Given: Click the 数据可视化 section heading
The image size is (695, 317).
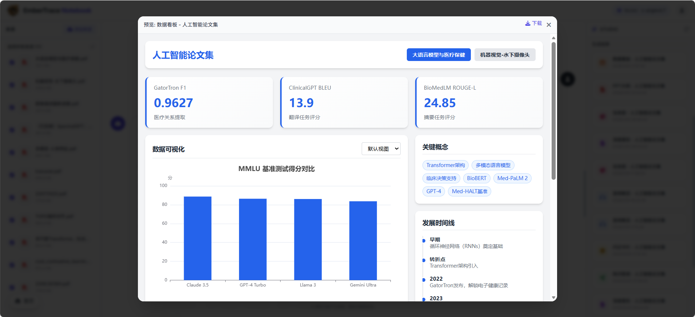Looking at the screenshot, I should point(168,149).
